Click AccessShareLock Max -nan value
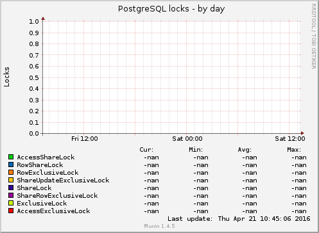Image resolution: width=319 pixels, height=233 pixels. (x=299, y=157)
